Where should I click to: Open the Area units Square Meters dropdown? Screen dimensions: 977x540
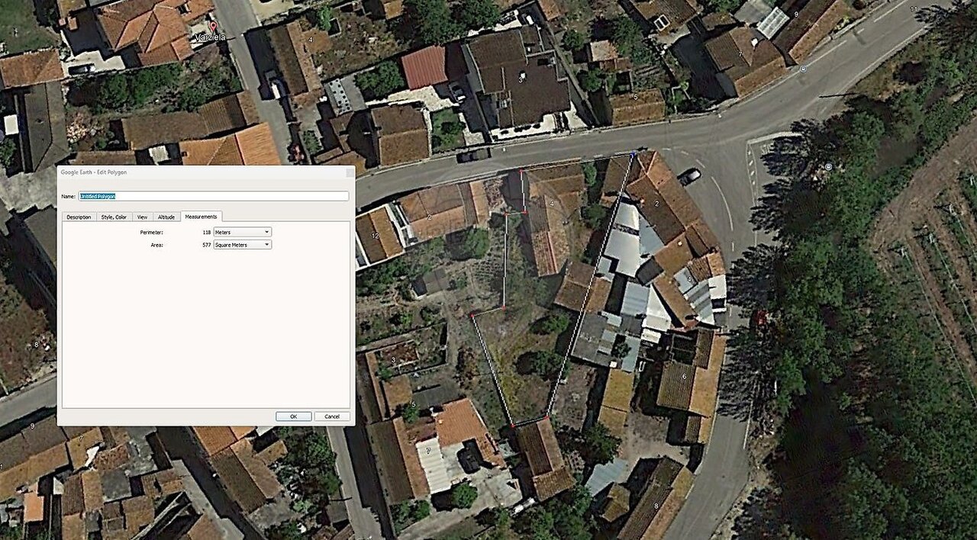click(243, 245)
